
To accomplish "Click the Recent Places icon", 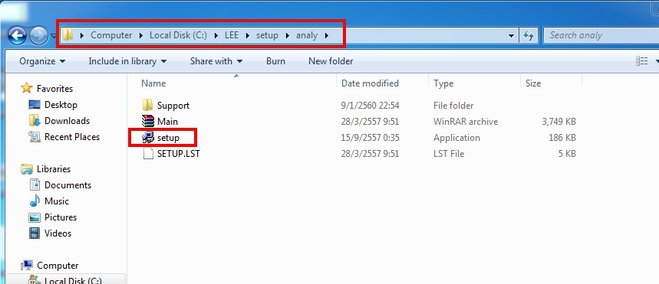I will pyautogui.click(x=35, y=137).
